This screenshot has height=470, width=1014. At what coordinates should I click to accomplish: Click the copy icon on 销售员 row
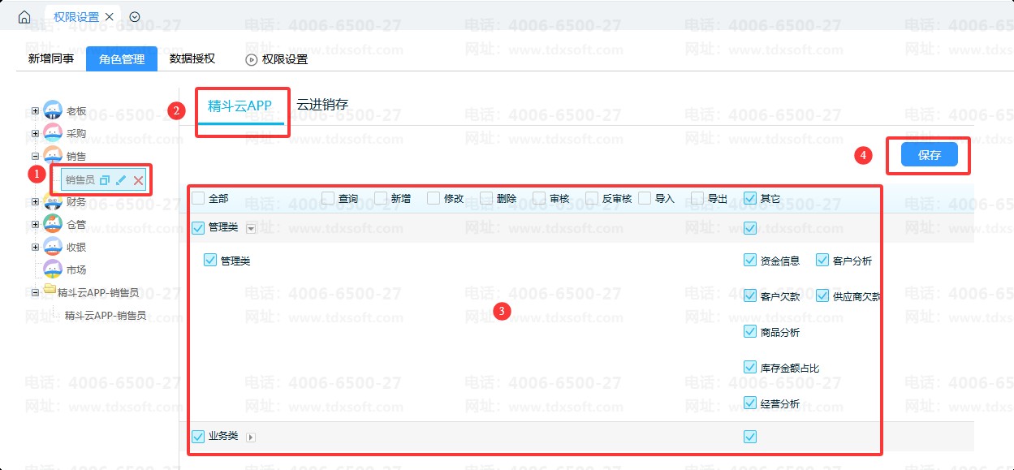(104, 180)
